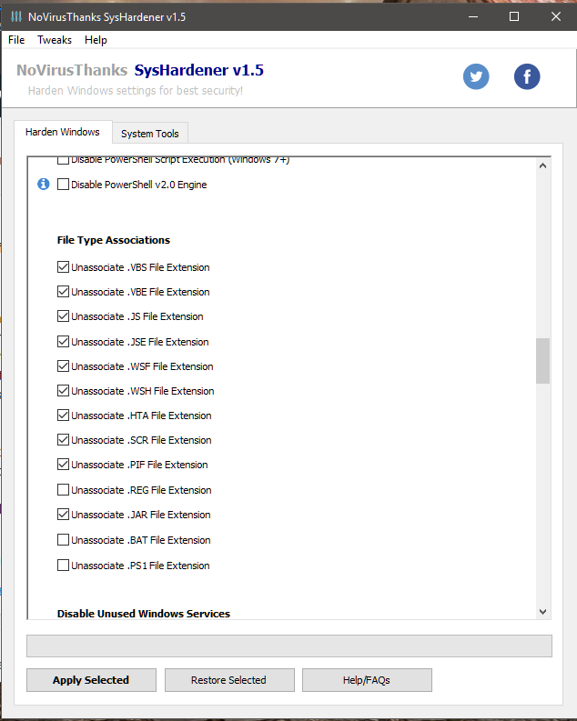Tick Unassociate .PS1 File Extension checkbox
Screen dimensions: 577x721
pos(63,566)
